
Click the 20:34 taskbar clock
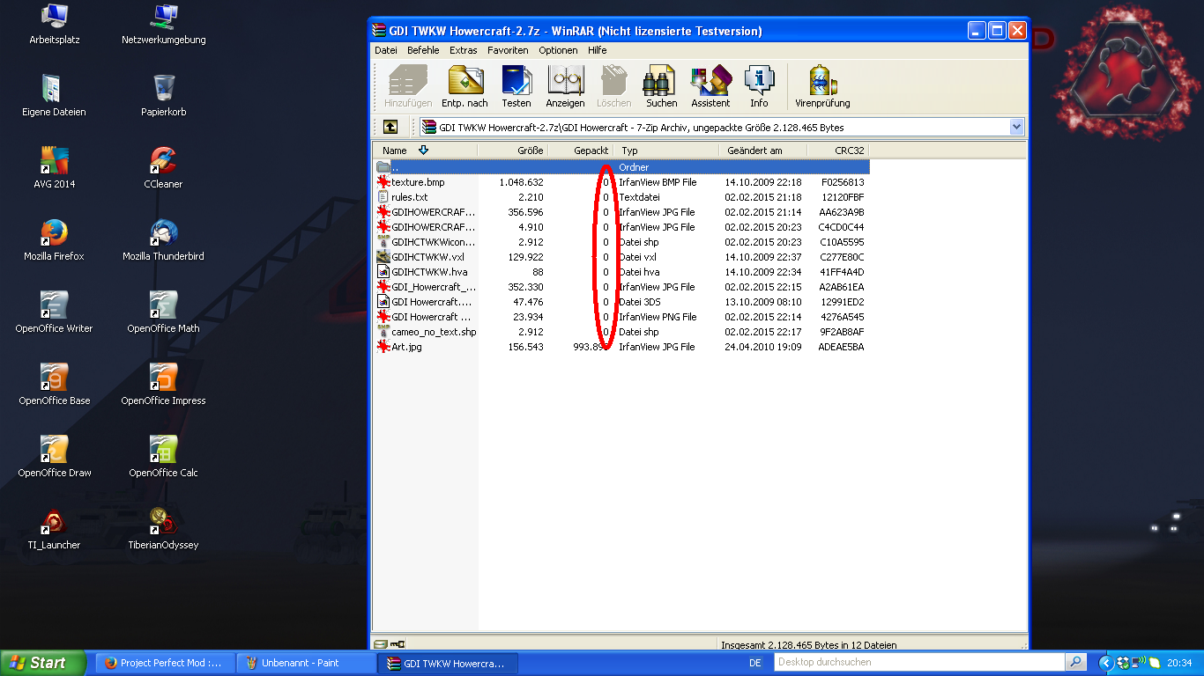tap(1179, 663)
